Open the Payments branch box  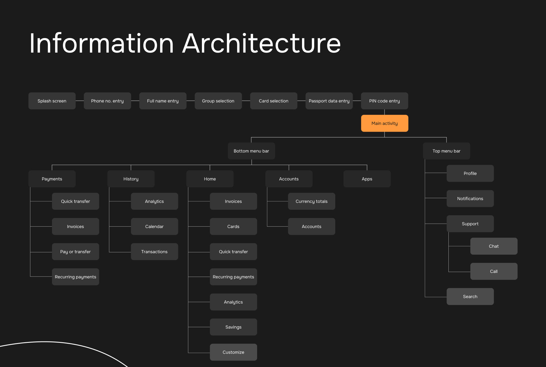coord(52,179)
